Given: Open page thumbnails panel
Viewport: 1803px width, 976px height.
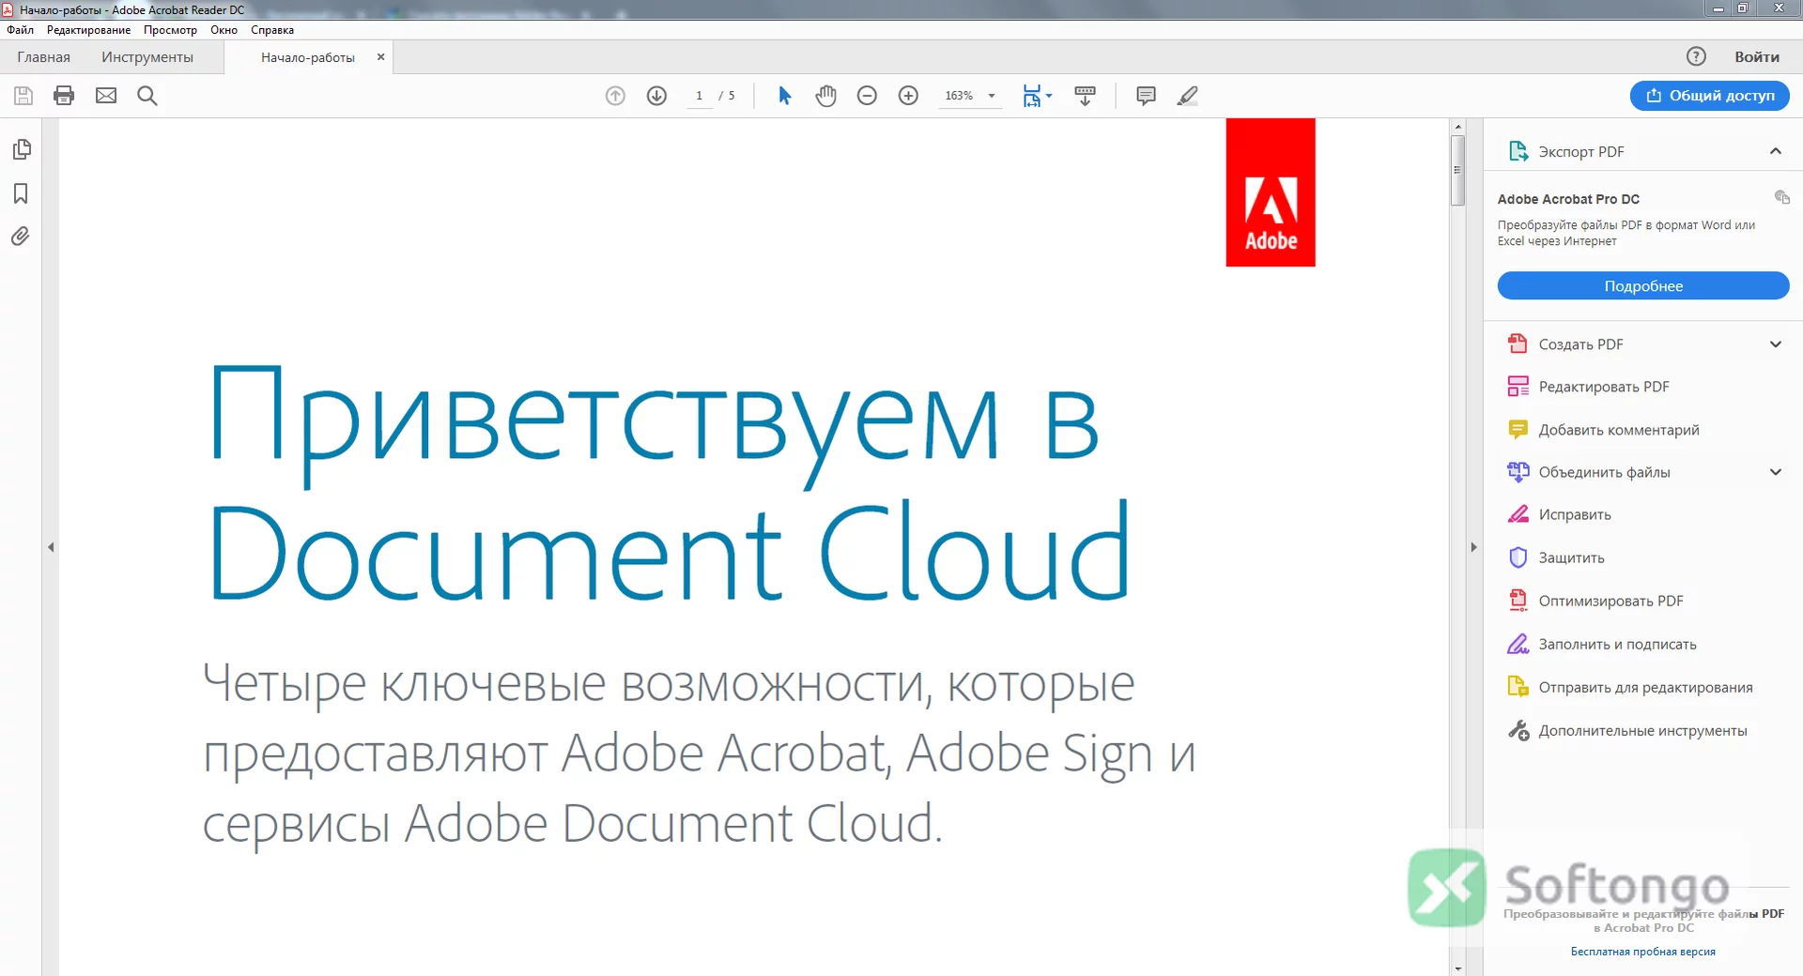Looking at the screenshot, I should point(22,149).
